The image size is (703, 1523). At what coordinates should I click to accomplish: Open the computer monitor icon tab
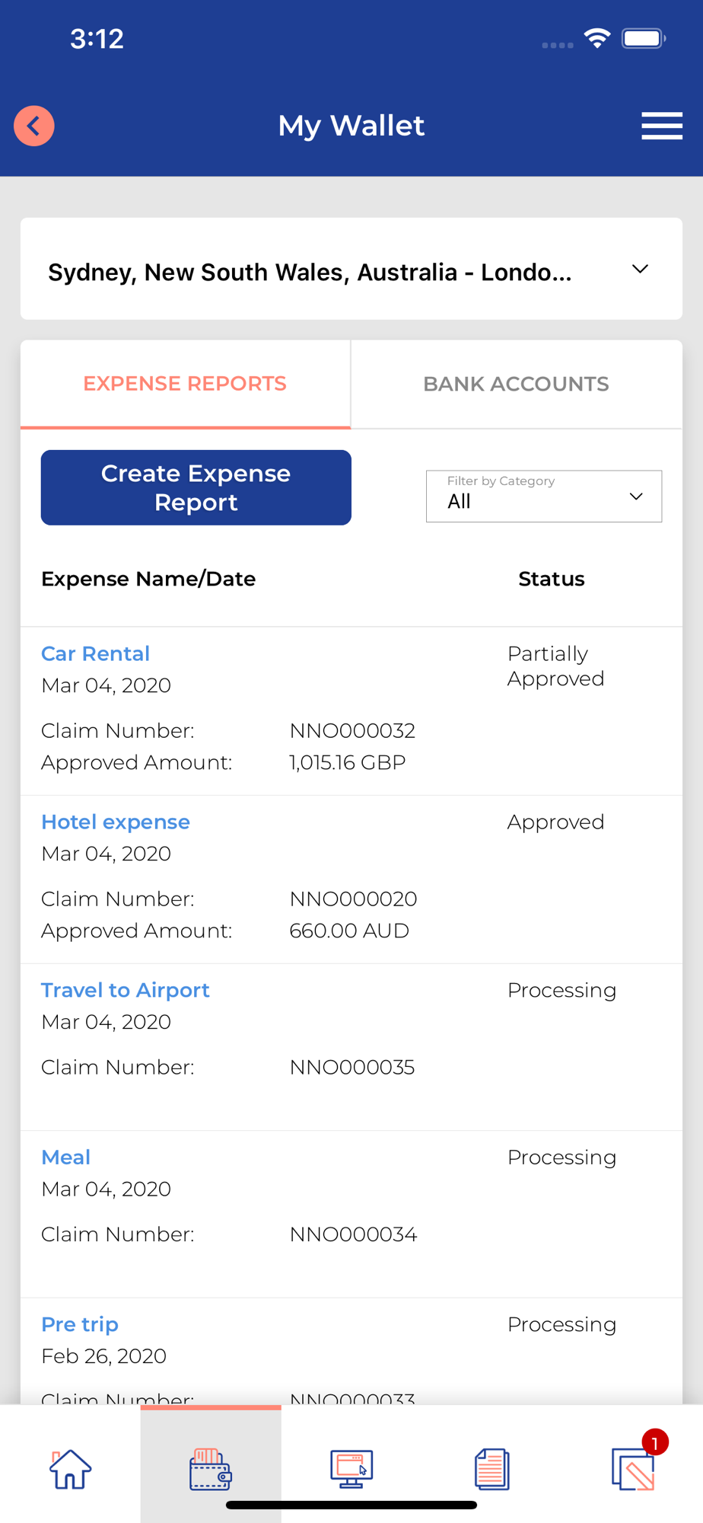coord(351,1468)
